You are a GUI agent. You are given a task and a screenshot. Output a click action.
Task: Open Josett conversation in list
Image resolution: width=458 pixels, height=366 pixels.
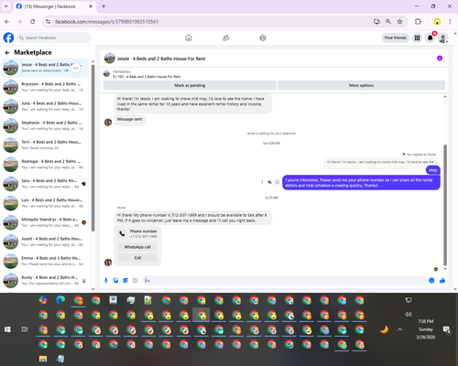tap(45, 242)
